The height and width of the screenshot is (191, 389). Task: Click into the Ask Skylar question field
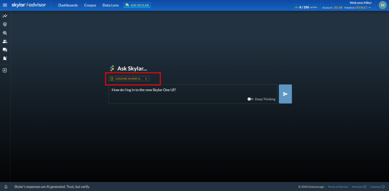tap(193, 94)
